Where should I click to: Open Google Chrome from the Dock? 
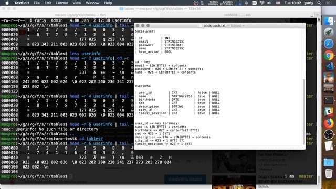click(x=329, y=55)
